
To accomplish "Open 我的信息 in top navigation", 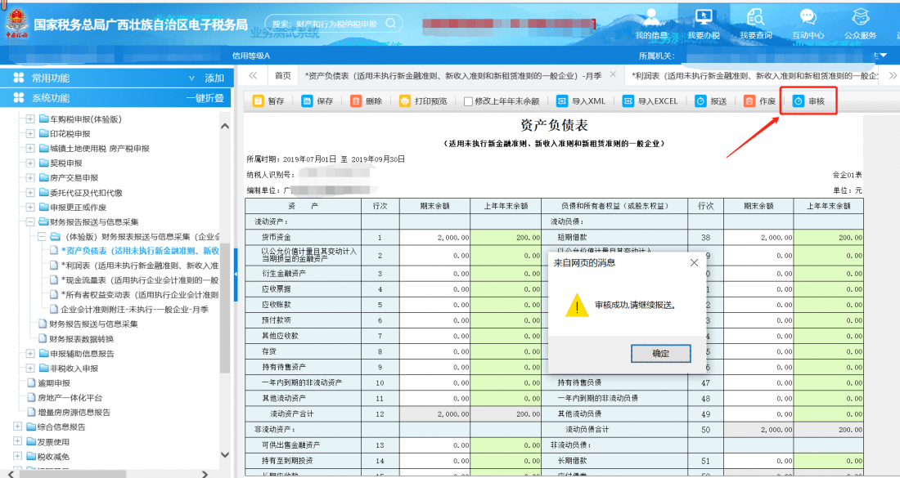I will click(x=651, y=24).
